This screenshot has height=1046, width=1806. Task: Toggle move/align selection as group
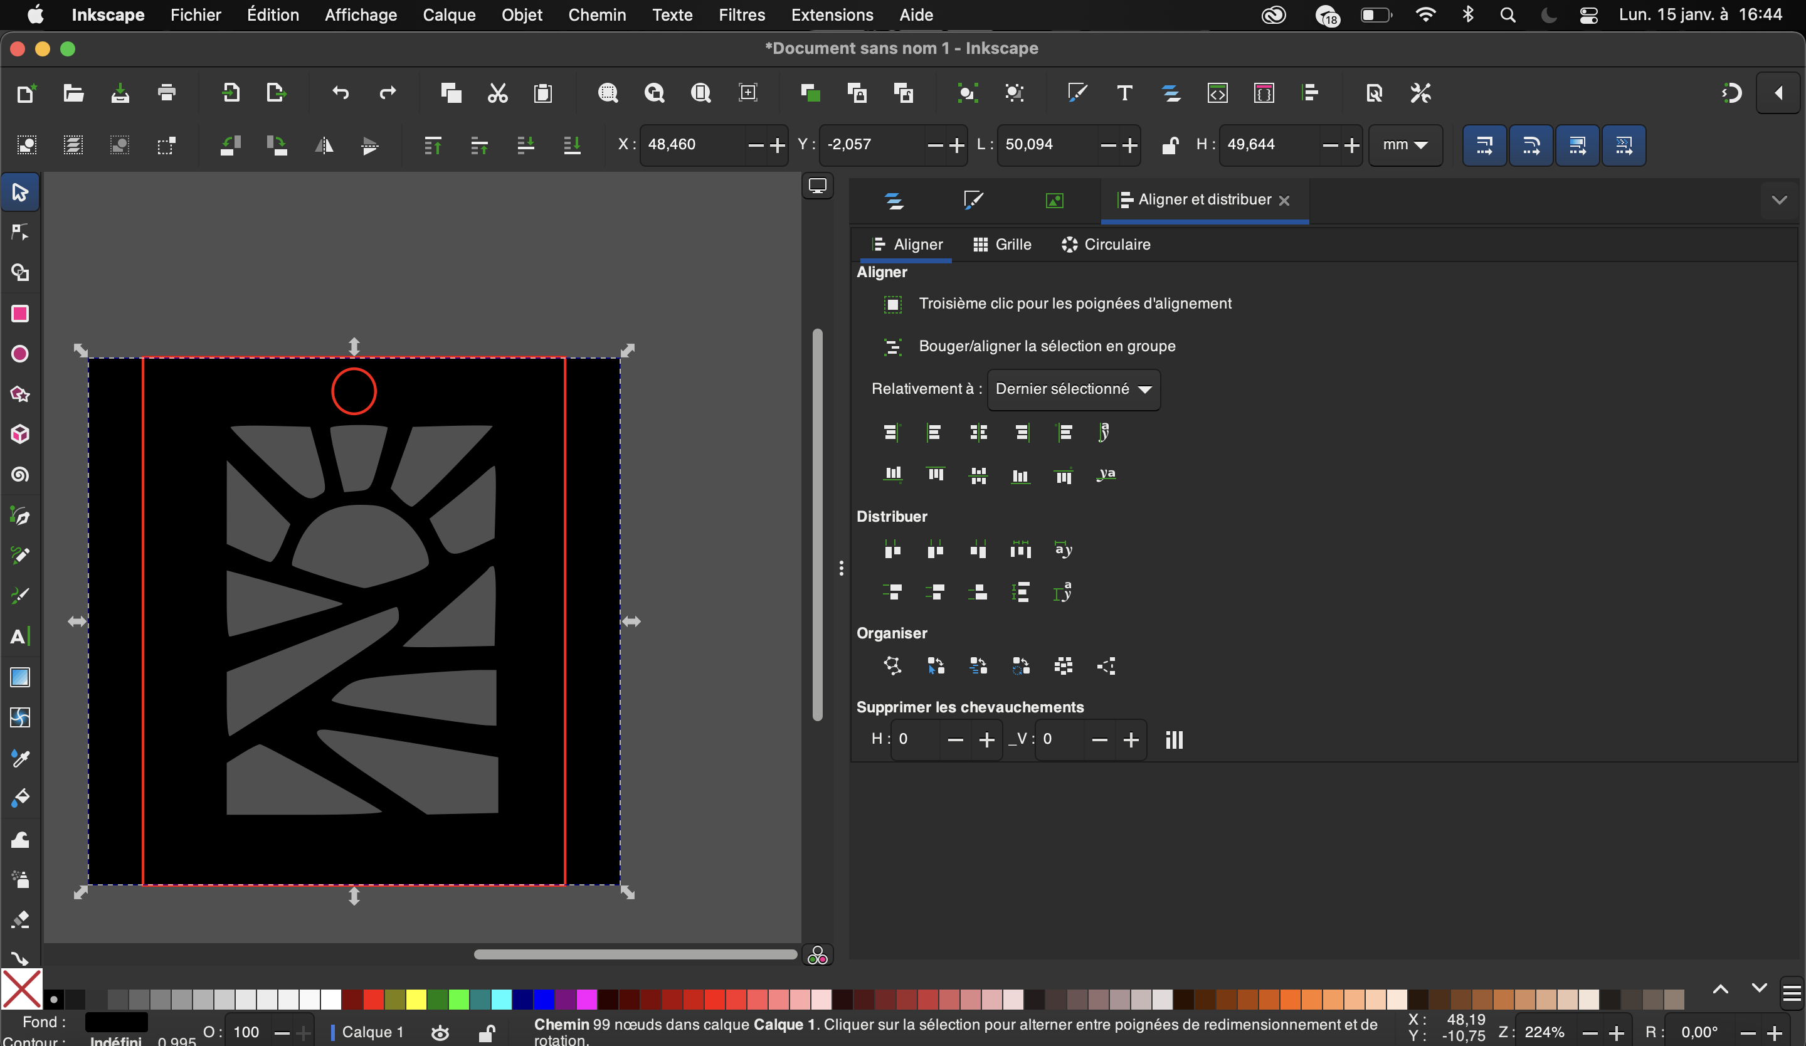[892, 347]
